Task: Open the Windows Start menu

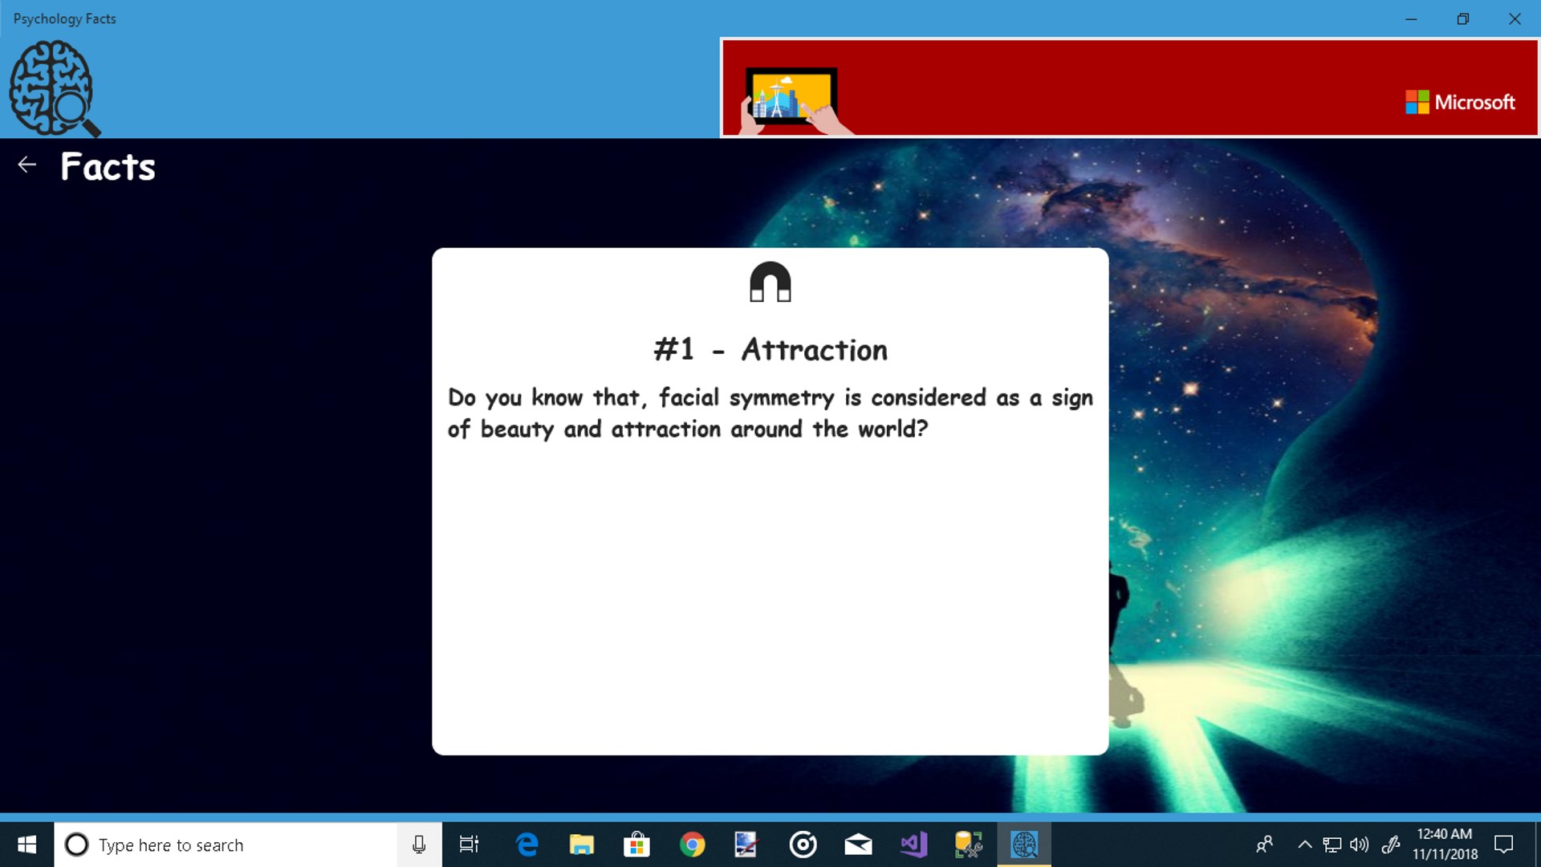Action: (x=26, y=845)
